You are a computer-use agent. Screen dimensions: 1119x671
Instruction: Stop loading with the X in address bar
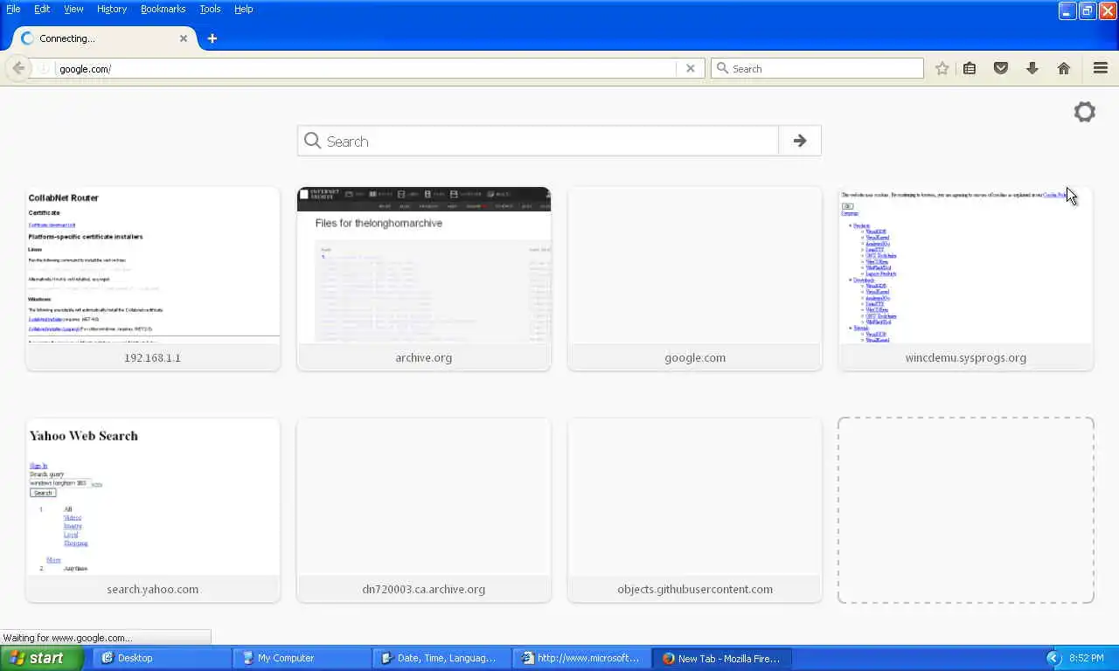click(x=691, y=68)
